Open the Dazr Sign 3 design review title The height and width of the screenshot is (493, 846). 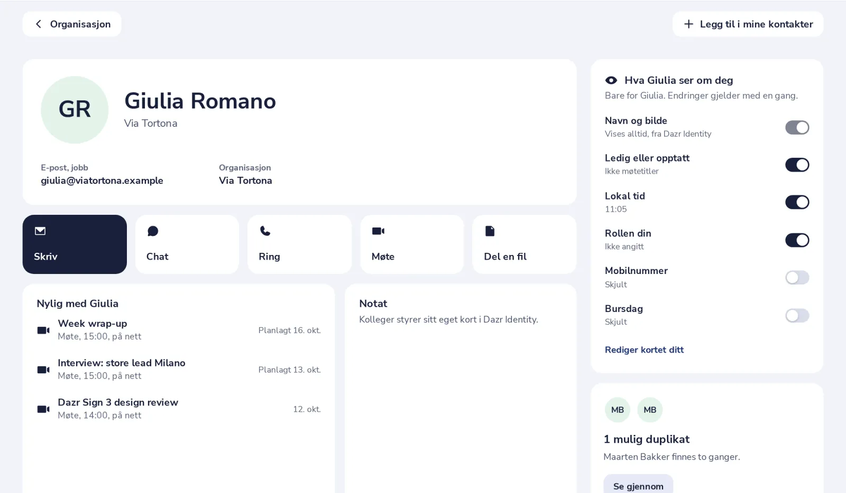118,402
